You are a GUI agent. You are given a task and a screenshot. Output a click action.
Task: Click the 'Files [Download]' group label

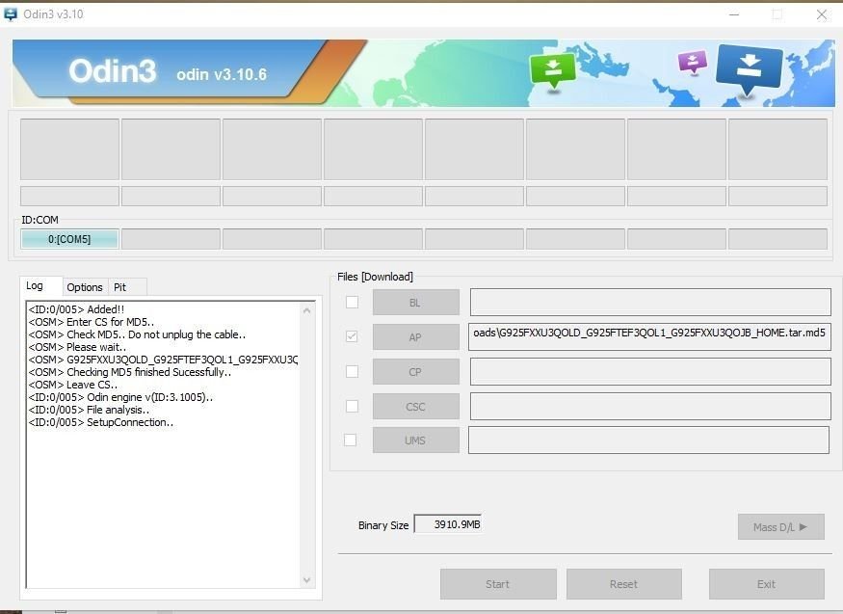376,277
